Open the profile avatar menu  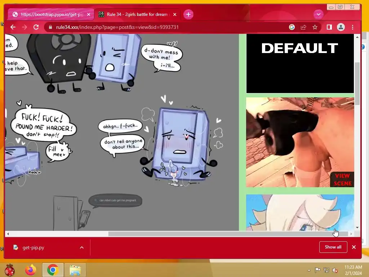[x=341, y=27]
